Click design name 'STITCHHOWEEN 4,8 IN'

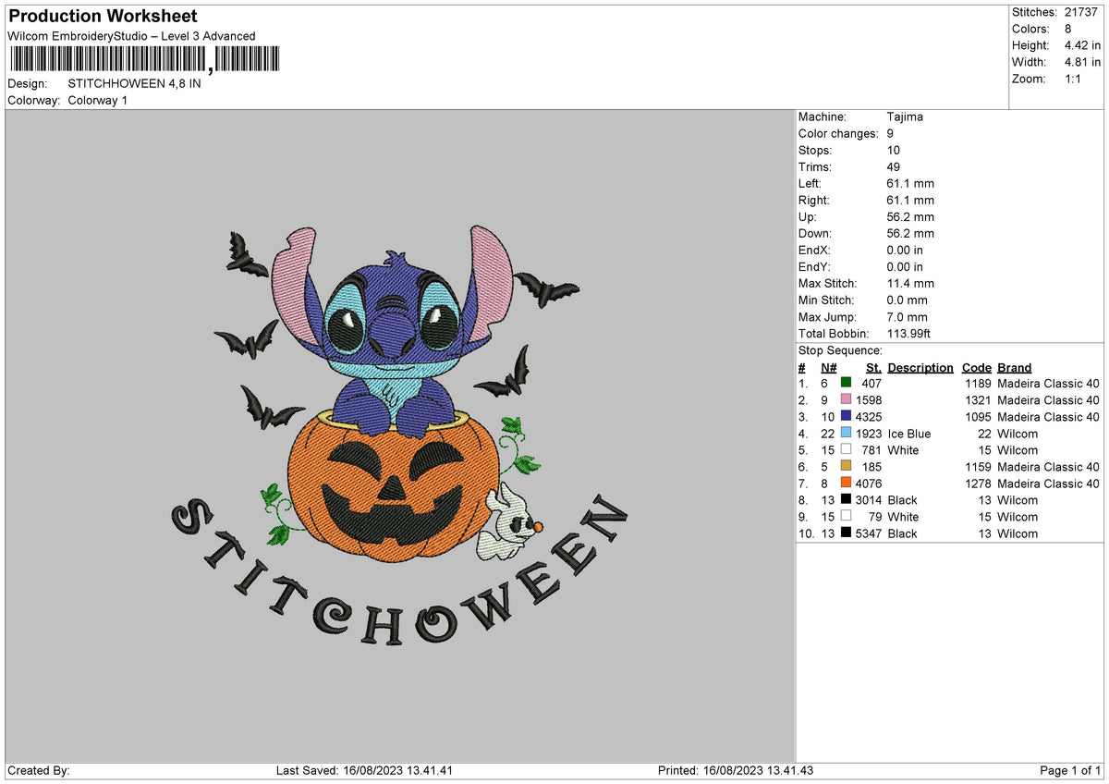pyautogui.click(x=134, y=83)
